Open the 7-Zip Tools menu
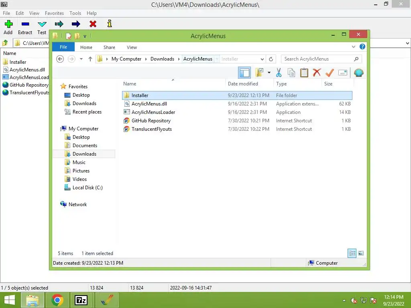Viewport: 411px width, 308px height. coord(75,13)
